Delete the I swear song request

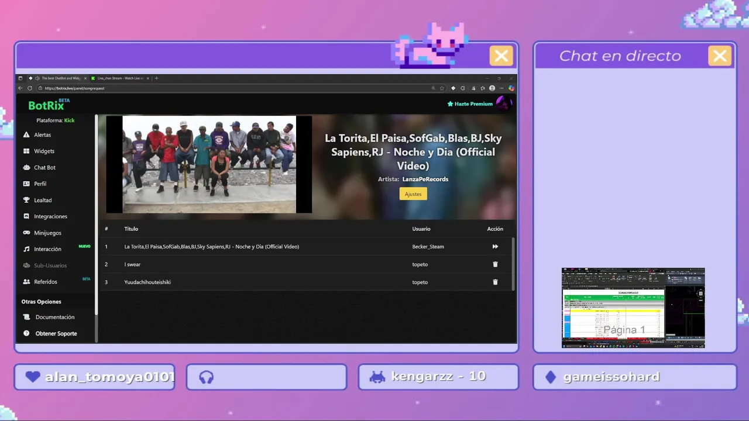coord(495,264)
